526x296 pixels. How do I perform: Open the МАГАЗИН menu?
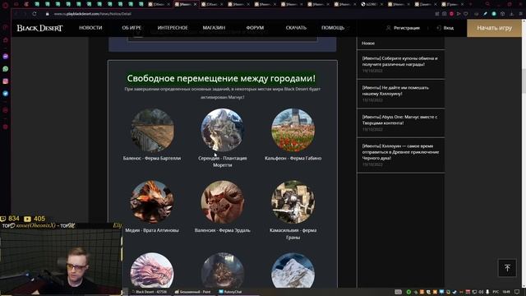[x=214, y=28]
